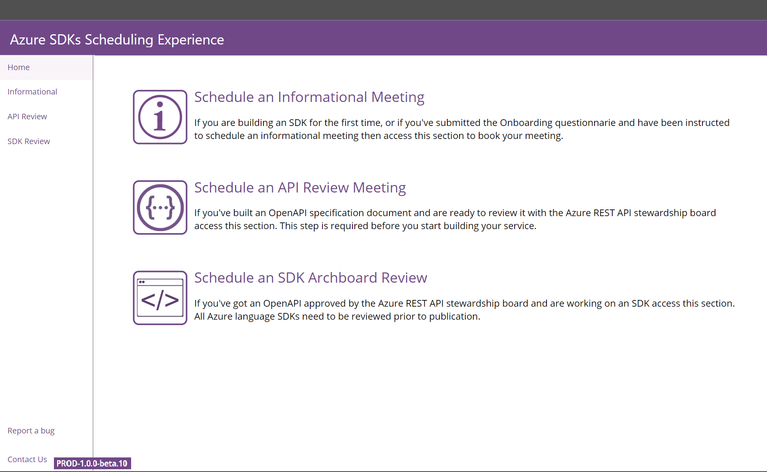Navigate to SDK Review in the sidebar
Image resolution: width=767 pixels, height=472 pixels.
click(x=29, y=141)
